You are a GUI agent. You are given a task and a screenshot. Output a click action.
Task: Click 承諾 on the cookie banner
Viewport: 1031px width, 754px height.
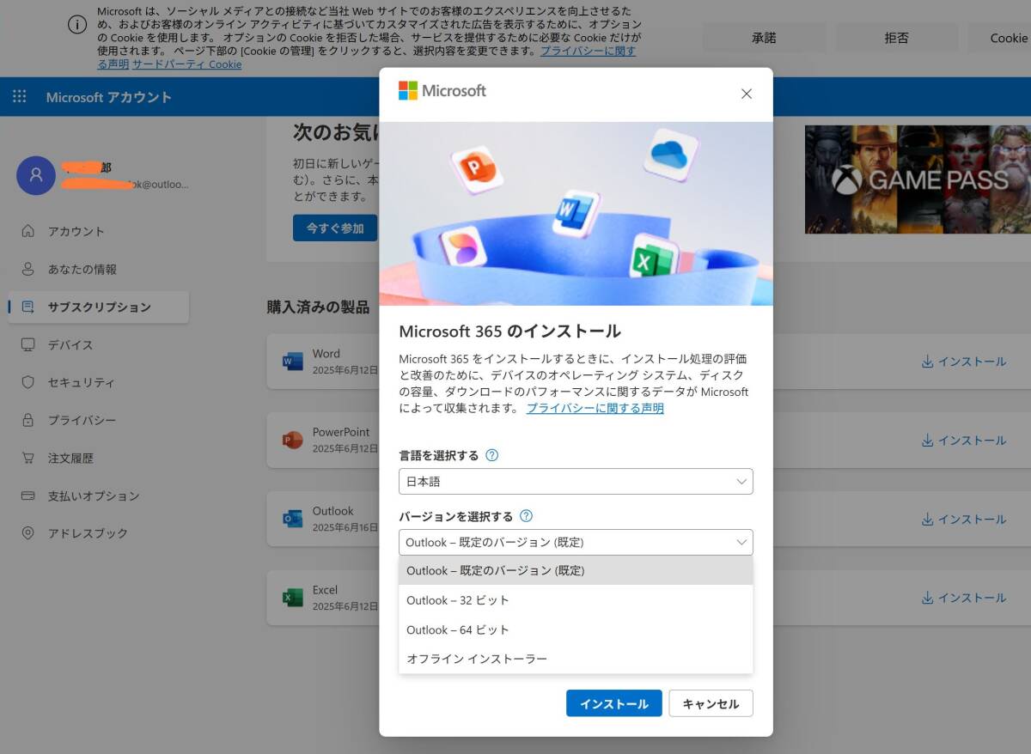pyautogui.click(x=764, y=38)
